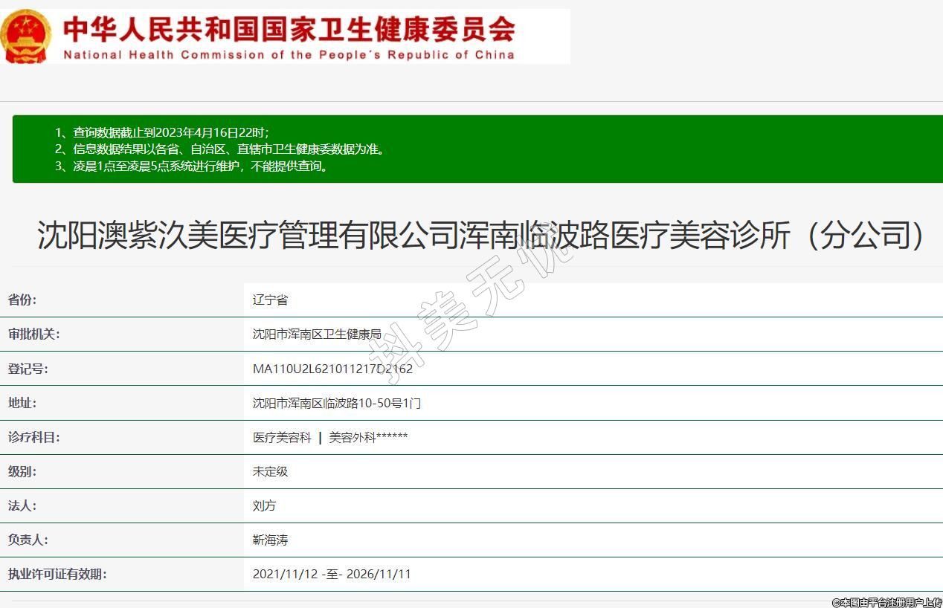Click the 审批机关 row label
The image size is (943, 608).
tap(34, 334)
